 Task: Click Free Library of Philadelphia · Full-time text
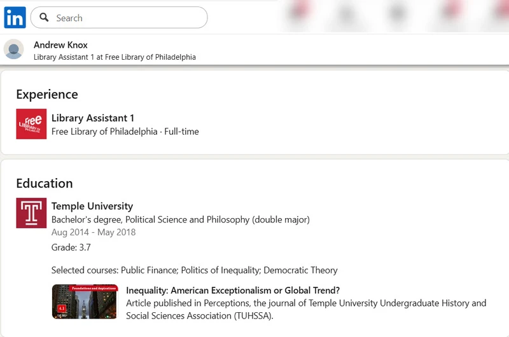click(125, 132)
